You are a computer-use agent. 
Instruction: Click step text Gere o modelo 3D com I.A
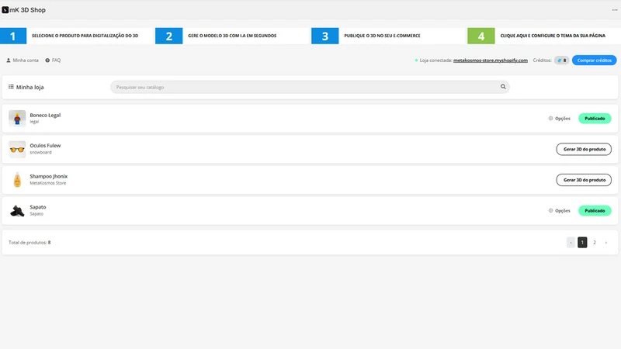click(x=232, y=36)
